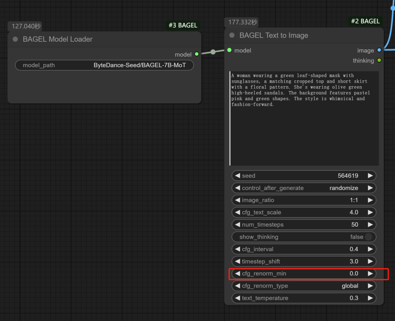Viewport: 395px width, 321px height.
Task: Select next control_after_generate option
Action: click(370, 188)
